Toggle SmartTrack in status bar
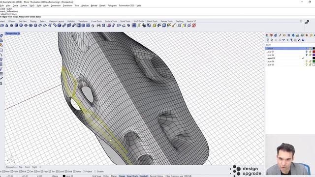The image size is (315, 177). click(132, 176)
